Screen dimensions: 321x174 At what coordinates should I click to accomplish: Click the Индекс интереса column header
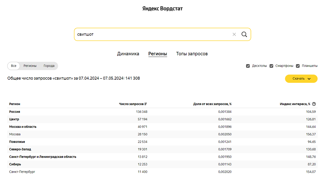[295, 104]
